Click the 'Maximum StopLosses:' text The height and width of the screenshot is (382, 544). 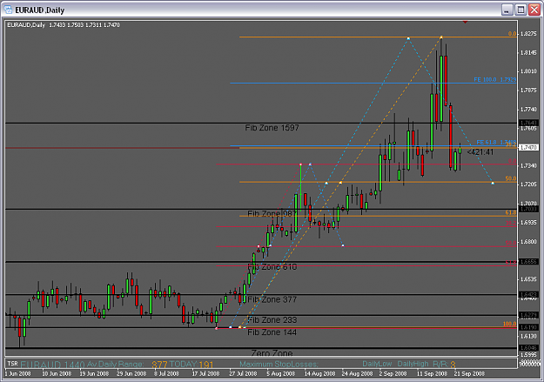click(x=279, y=365)
